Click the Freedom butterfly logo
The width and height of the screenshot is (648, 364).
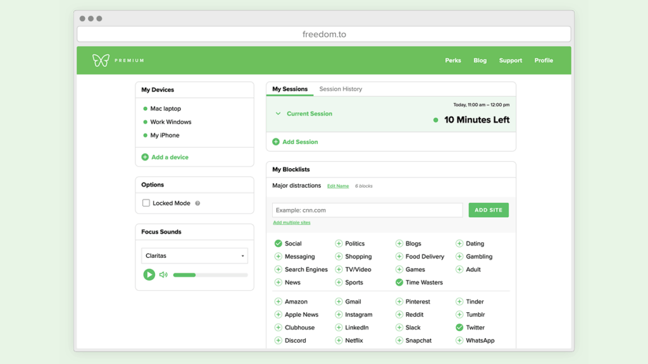pyautogui.click(x=101, y=60)
